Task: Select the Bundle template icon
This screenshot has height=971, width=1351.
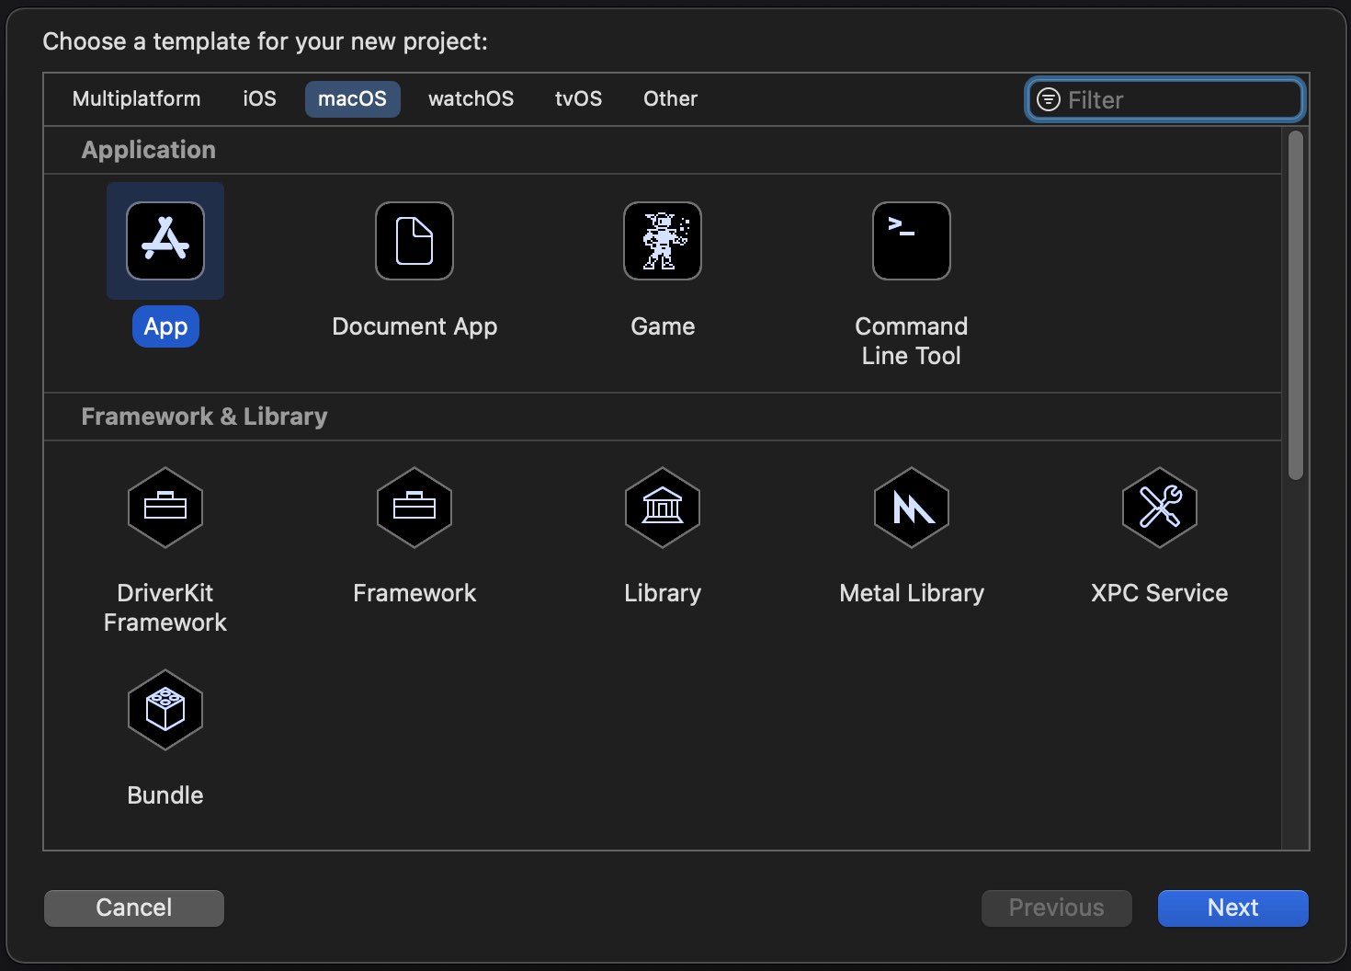Action: (x=165, y=710)
